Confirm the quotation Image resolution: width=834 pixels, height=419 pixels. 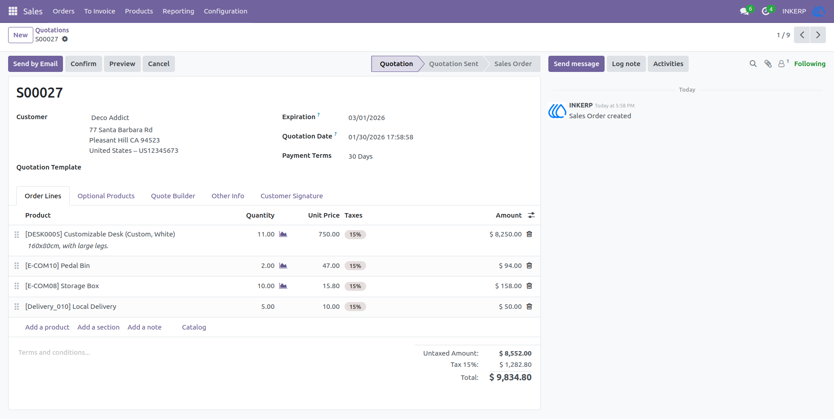point(83,64)
